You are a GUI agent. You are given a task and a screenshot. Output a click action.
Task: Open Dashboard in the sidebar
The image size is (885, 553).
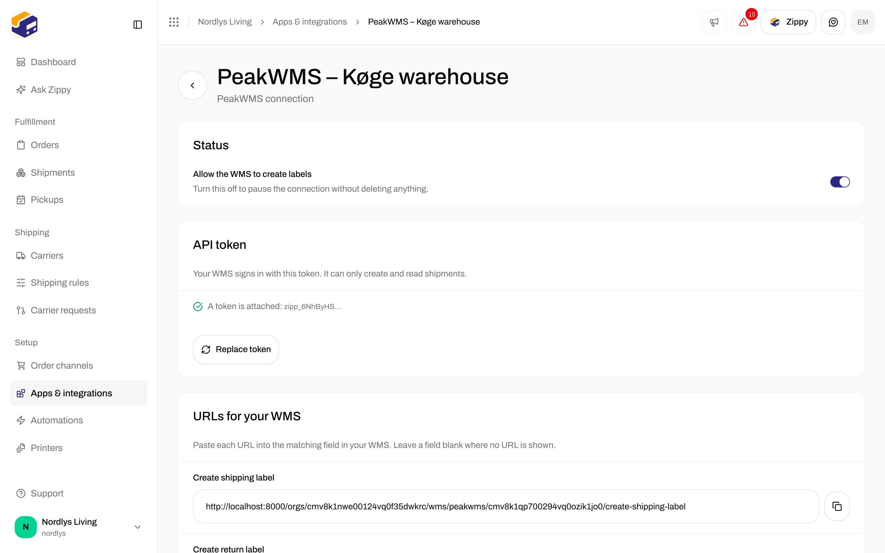(79, 62)
